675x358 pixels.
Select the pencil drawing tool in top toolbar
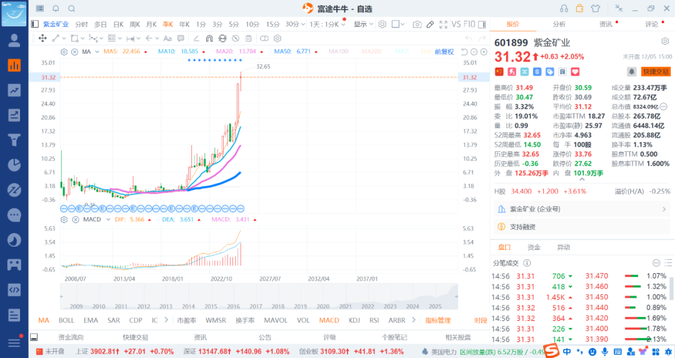[x=430, y=24]
